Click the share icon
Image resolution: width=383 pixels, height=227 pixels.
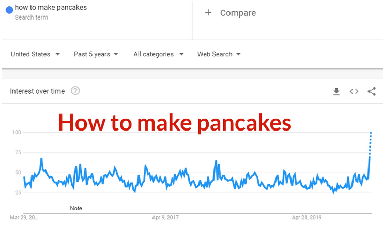[372, 91]
